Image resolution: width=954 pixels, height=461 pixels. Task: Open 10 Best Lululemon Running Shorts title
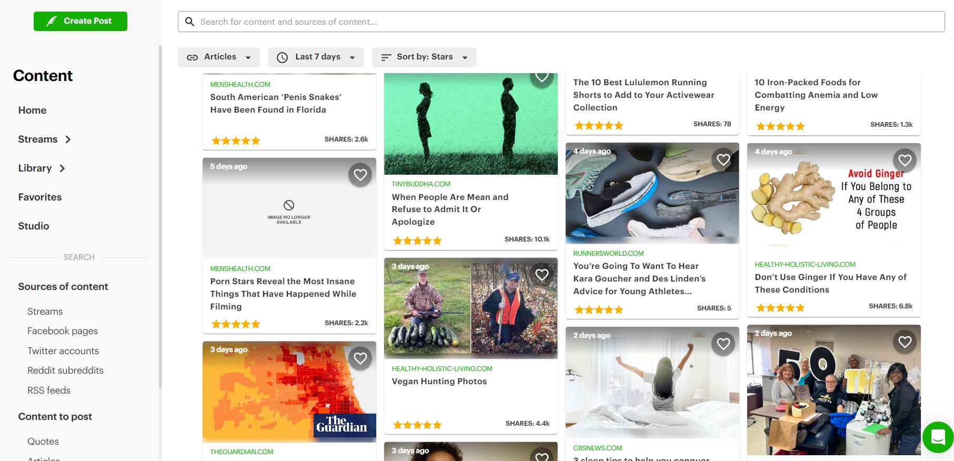644,95
